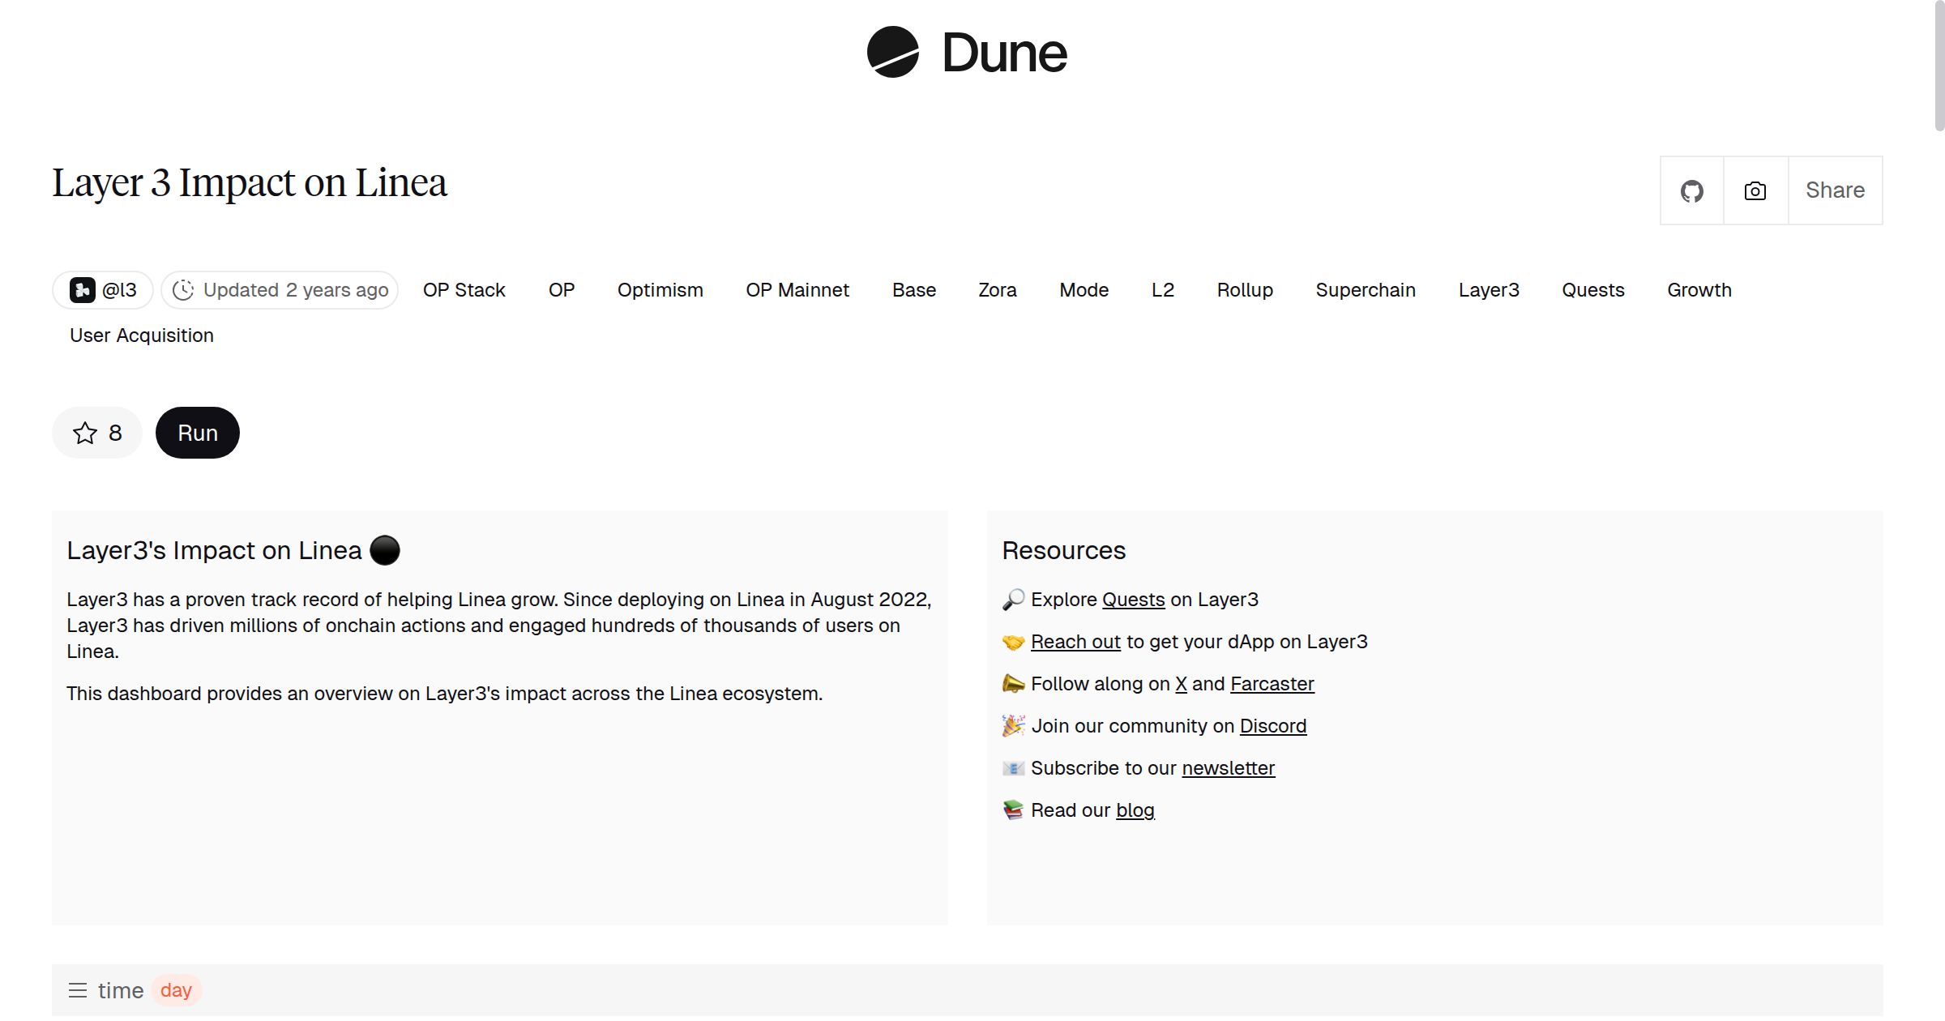
Task: Select the Superchain tag
Action: click(x=1365, y=290)
